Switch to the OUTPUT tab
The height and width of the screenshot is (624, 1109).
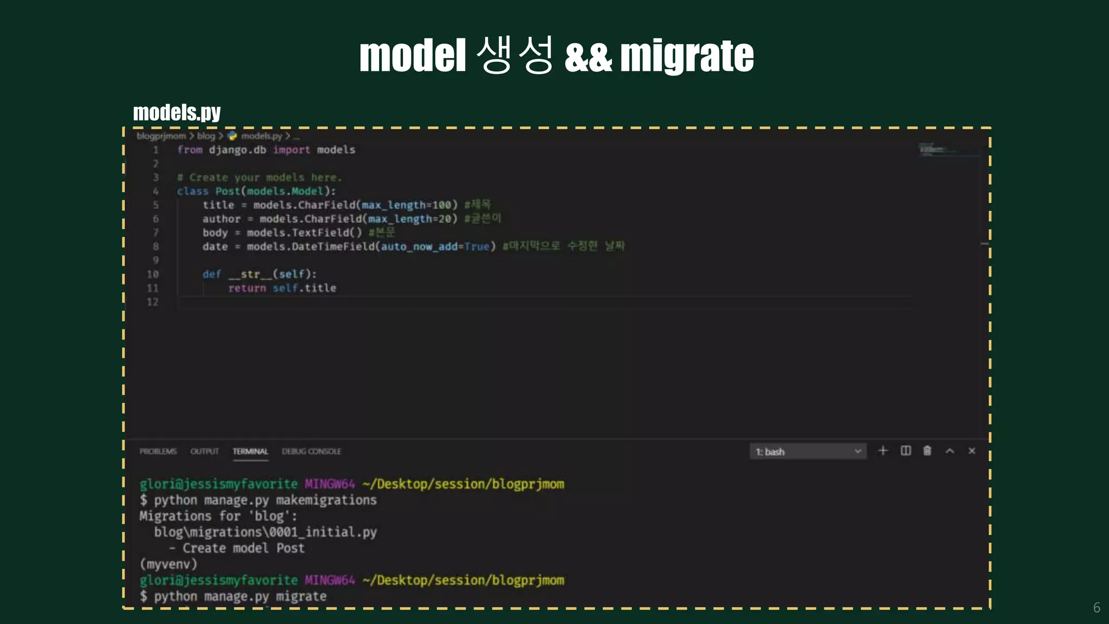204,451
